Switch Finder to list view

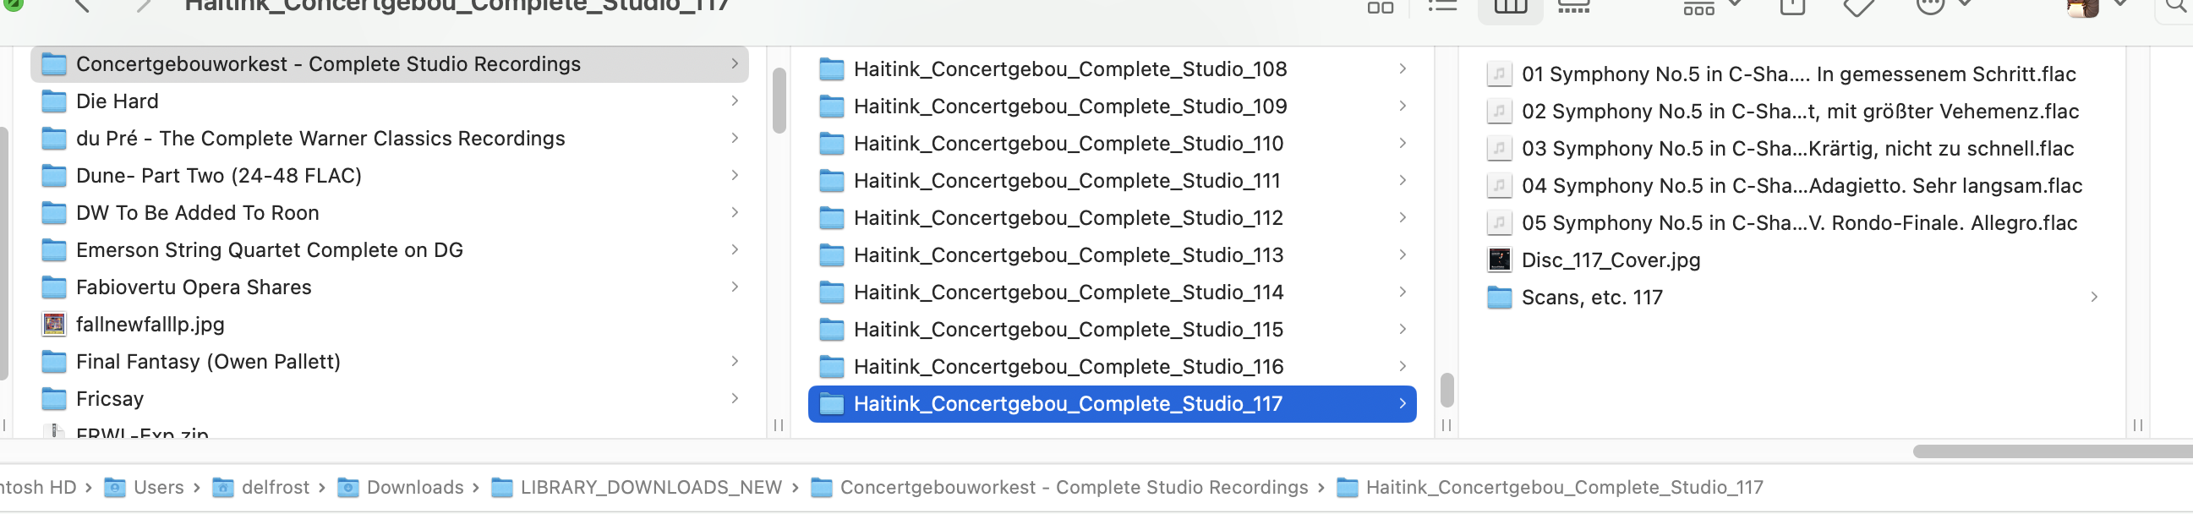1442,7
